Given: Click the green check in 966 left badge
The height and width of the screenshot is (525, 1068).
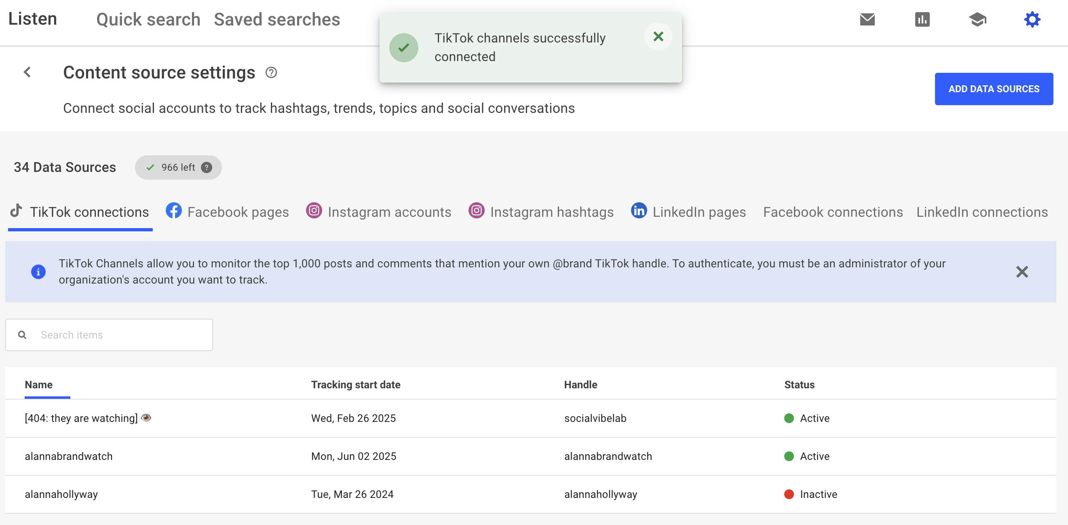Looking at the screenshot, I should (x=150, y=167).
